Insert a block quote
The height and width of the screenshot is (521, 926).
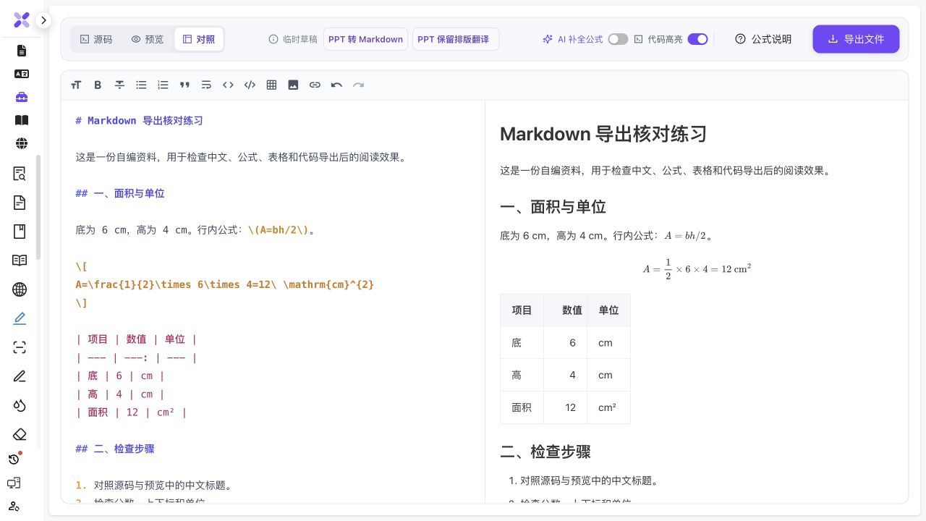[x=184, y=85]
